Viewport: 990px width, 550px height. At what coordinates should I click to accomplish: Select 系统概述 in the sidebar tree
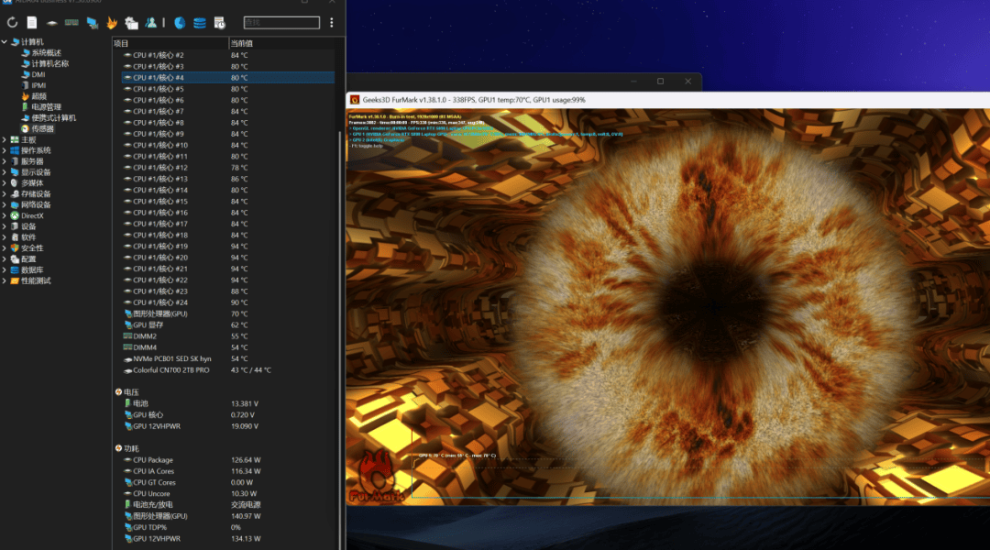[47, 52]
